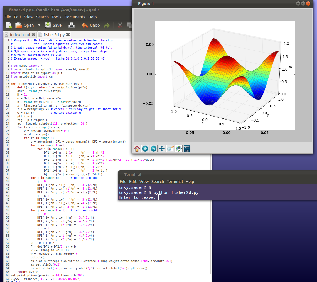317x282 pixels.
Task: Click Home reset view icon in Figure 1
Action: pos(137,149)
